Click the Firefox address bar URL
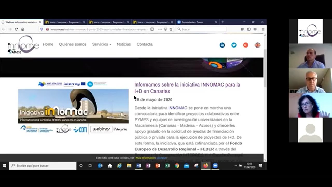 (x=99, y=29)
